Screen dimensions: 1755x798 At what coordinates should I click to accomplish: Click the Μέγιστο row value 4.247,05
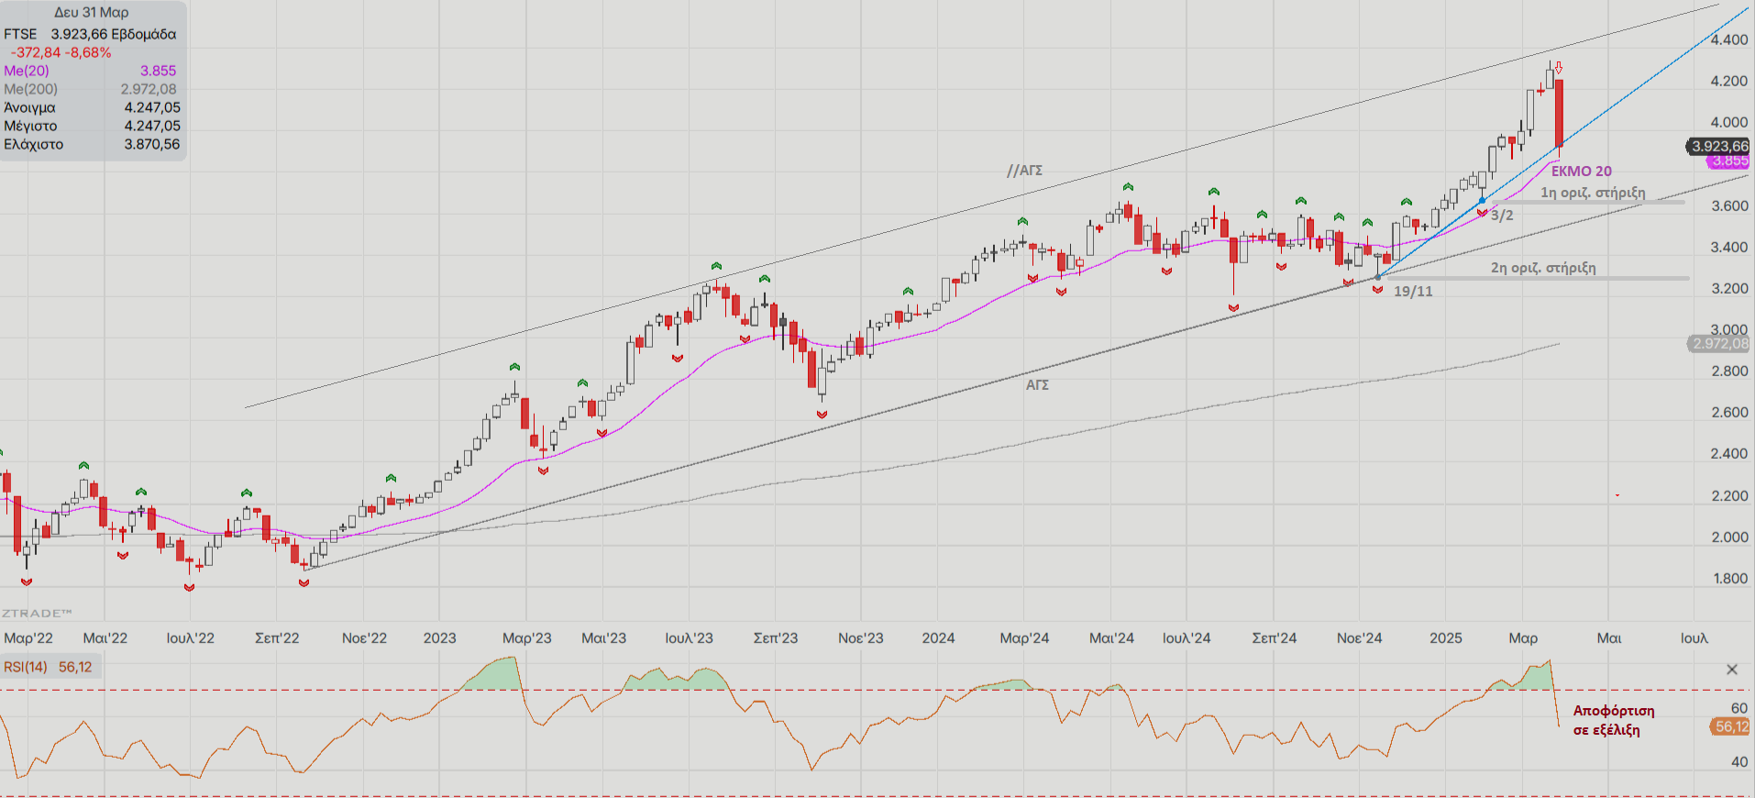[x=152, y=126]
